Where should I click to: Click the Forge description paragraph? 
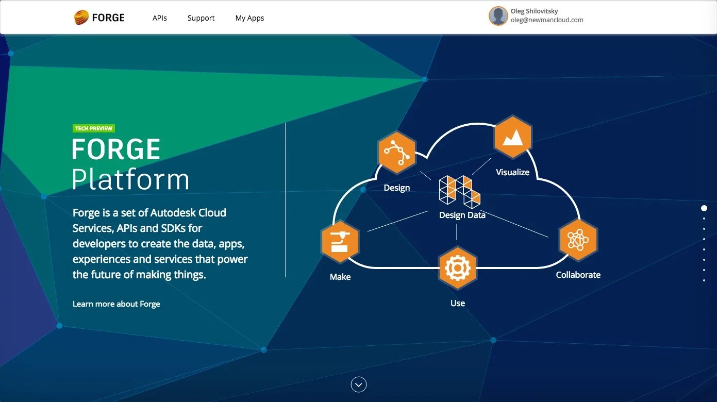coord(160,244)
